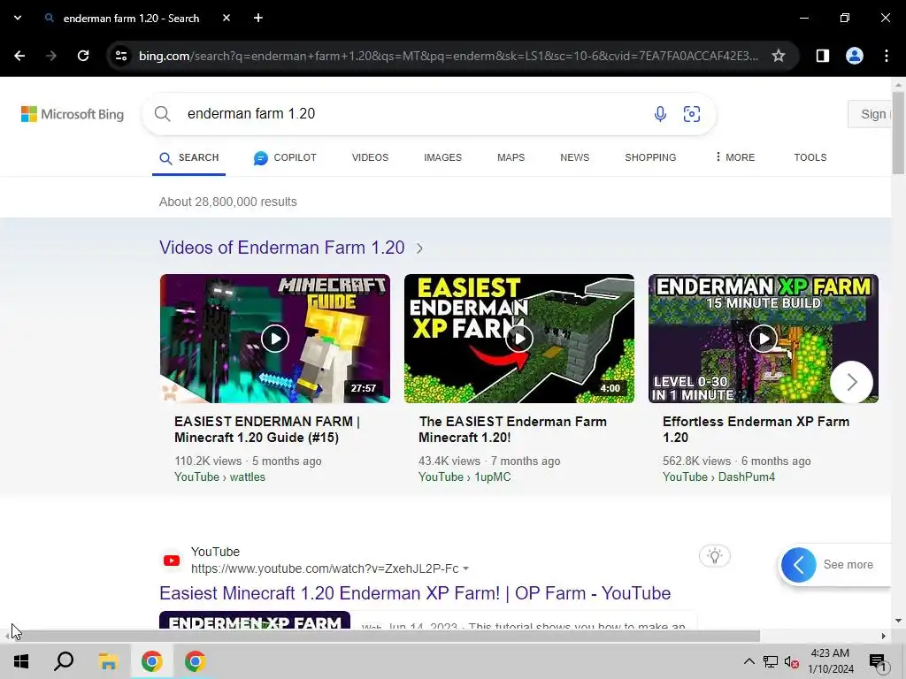This screenshot has width=906, height=679.
Task: Open Effortless Enderman XP Farm 1.20 title
Action: 756,430
